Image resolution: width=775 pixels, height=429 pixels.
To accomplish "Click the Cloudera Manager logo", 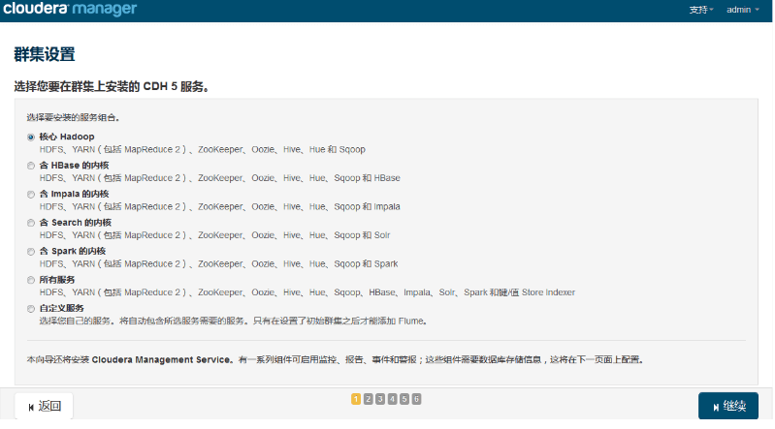I will tap(70, 10).
